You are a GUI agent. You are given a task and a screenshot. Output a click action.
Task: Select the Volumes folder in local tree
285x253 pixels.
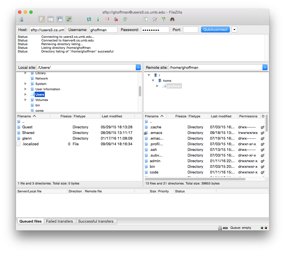click(x=42, y=100)
